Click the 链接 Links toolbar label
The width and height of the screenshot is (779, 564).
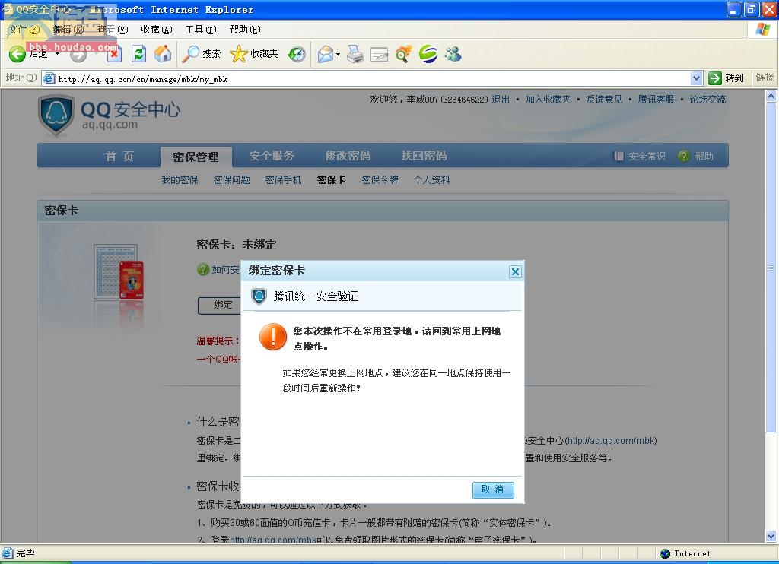765,78
